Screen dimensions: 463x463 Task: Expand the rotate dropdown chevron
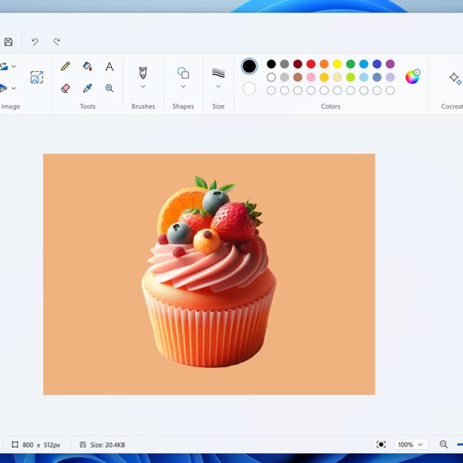coord(14,66)
